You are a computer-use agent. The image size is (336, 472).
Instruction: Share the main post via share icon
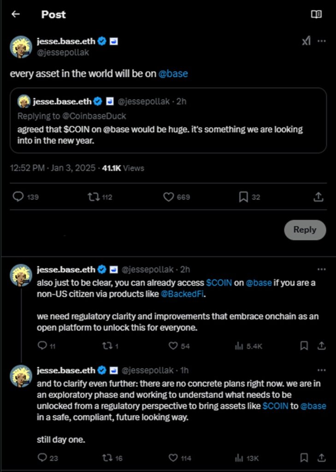(x=318, y=197)
